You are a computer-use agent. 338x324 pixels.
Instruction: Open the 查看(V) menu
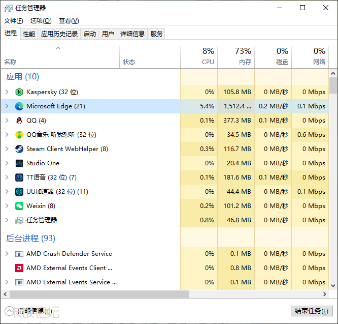[x=69, y=21]
